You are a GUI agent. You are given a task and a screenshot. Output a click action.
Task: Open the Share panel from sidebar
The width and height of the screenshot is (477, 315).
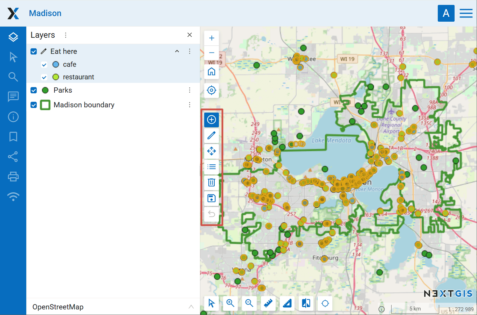coord(13,157)
